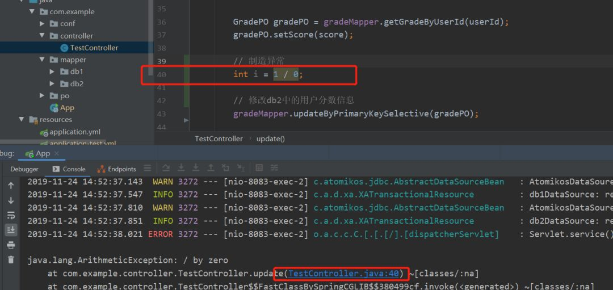
Task: Click TestController in the editor breadcrumb
Action: tap(219, 138)
